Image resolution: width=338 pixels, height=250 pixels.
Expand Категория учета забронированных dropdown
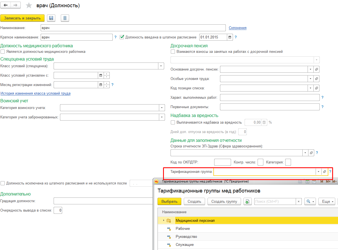click(162, 117)
